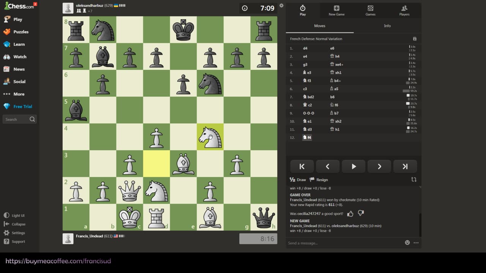Select black move b6 in list
Viewport: 486px width, 273px height.
pos(333,97)
